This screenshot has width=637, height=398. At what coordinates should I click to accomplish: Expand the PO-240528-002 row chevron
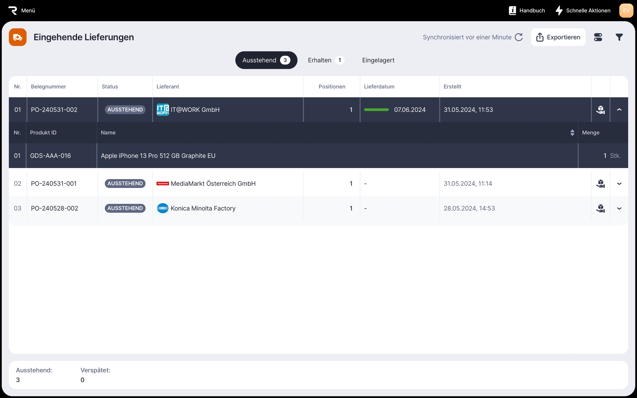click(619, 208)
